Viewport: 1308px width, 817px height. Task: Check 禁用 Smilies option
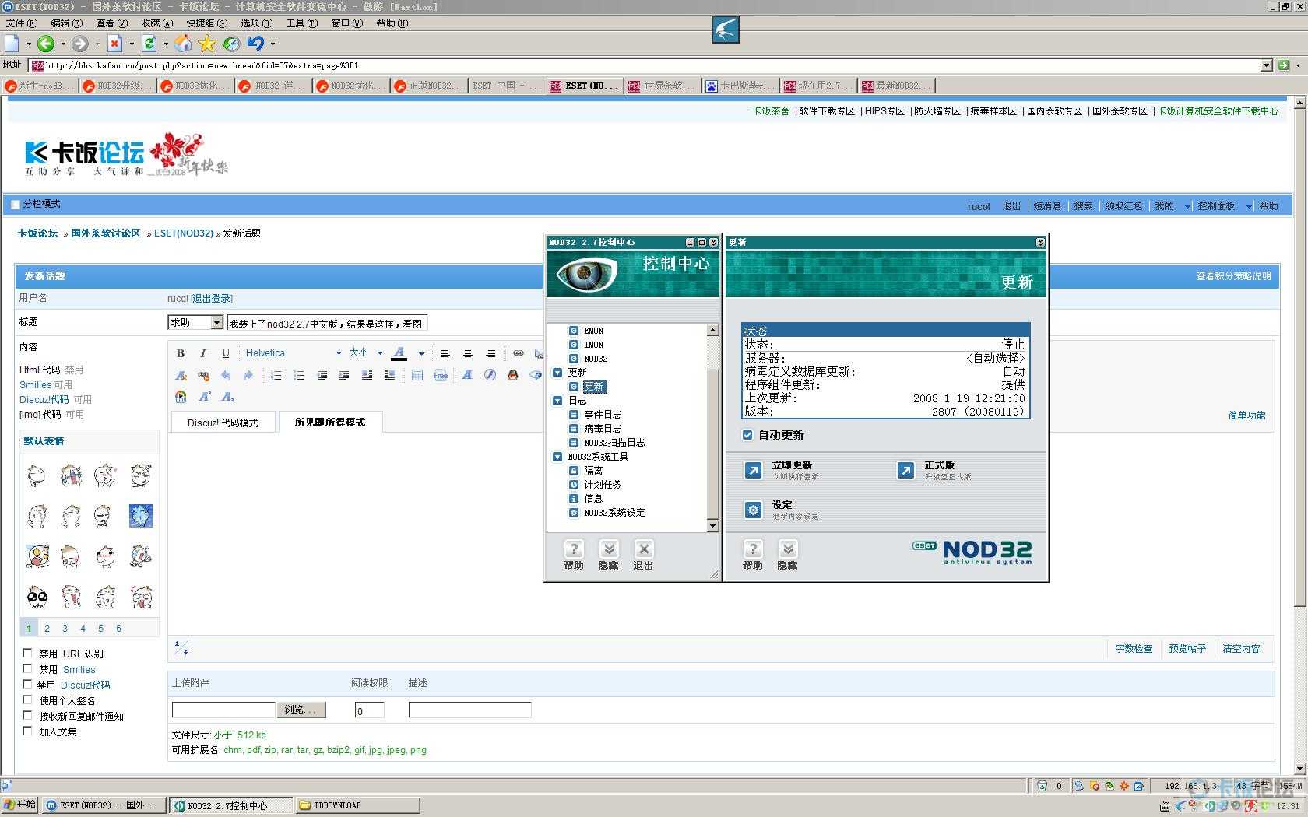27,669
